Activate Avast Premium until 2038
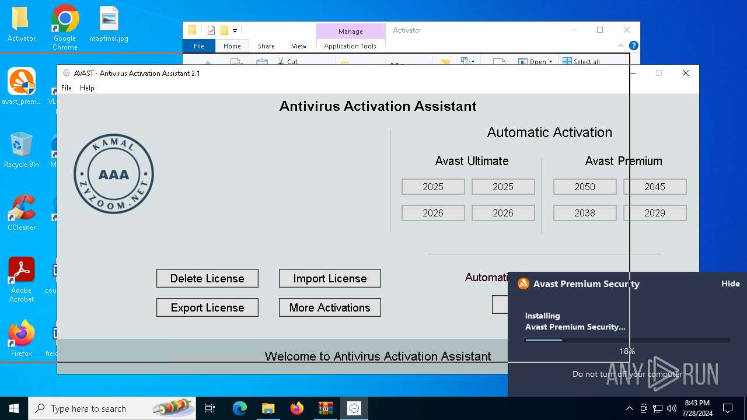Viewport: 747px width, 420px height. [585, 213]
